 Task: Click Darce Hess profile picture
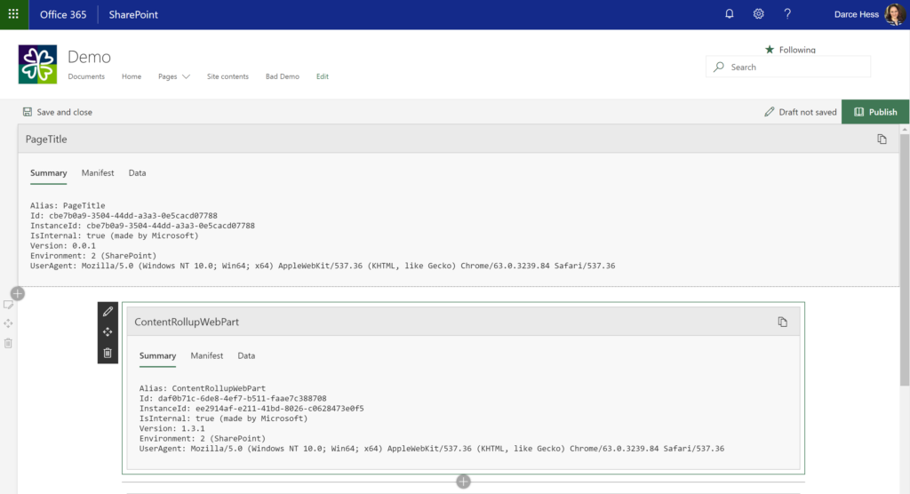pos(894,14)
